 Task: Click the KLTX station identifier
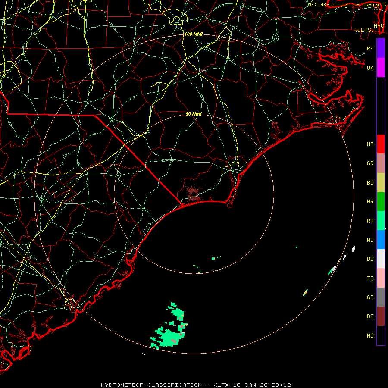pyautogui.click(x=221, y=385)
